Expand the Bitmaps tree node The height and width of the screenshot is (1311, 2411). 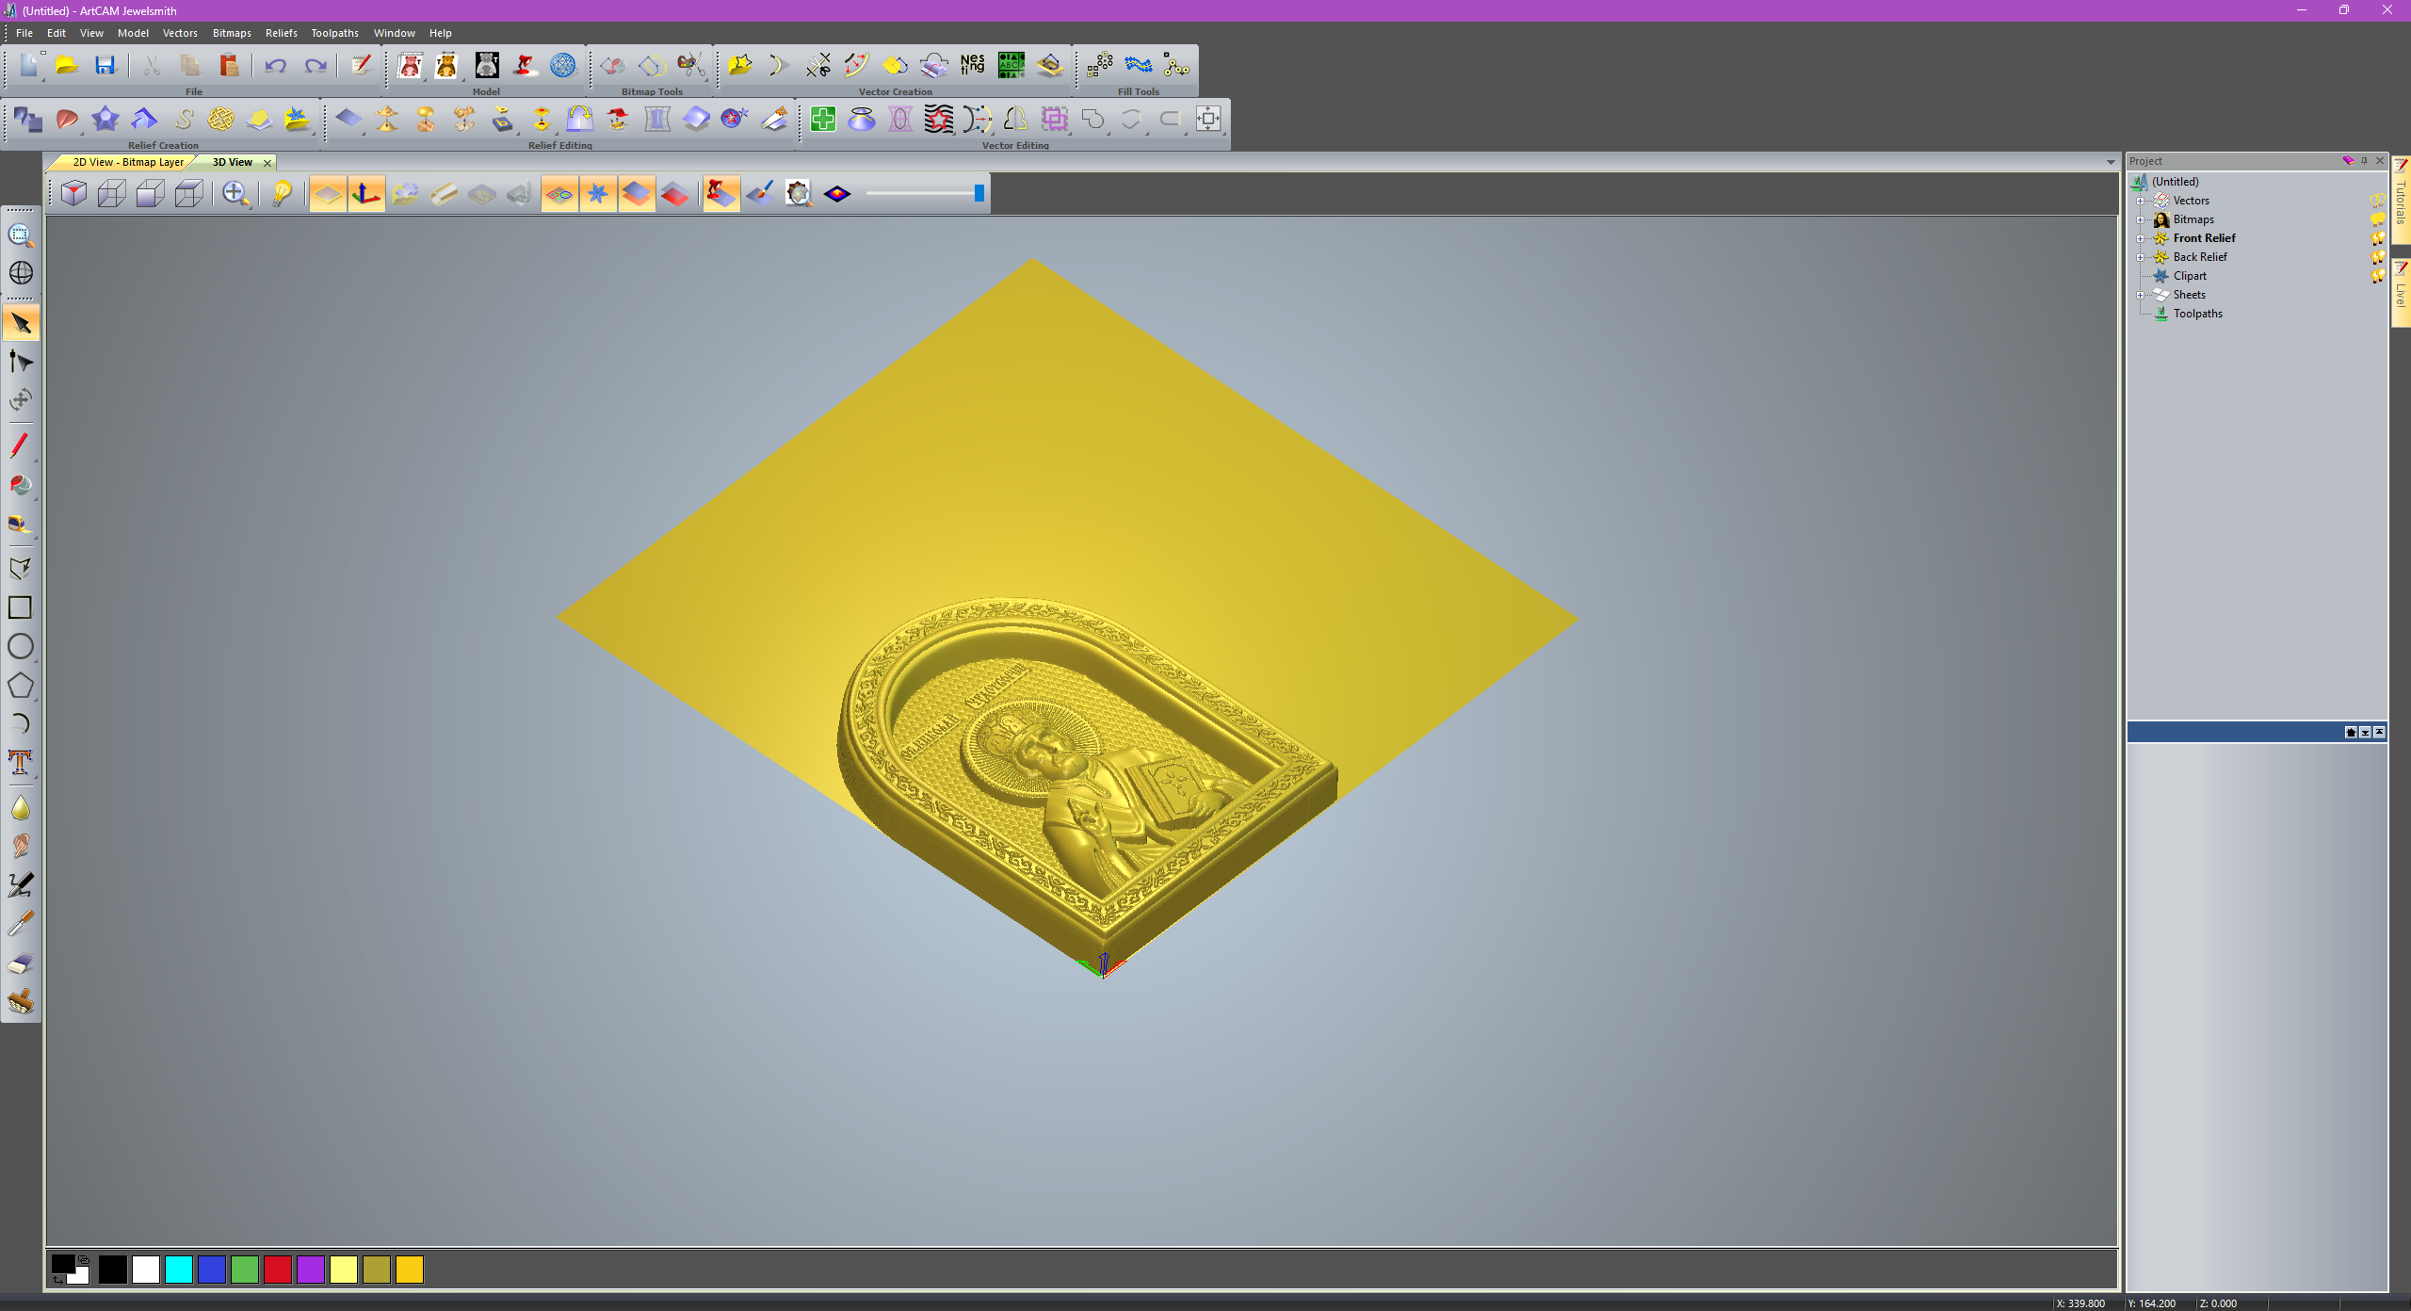[x=2140, y=219]
